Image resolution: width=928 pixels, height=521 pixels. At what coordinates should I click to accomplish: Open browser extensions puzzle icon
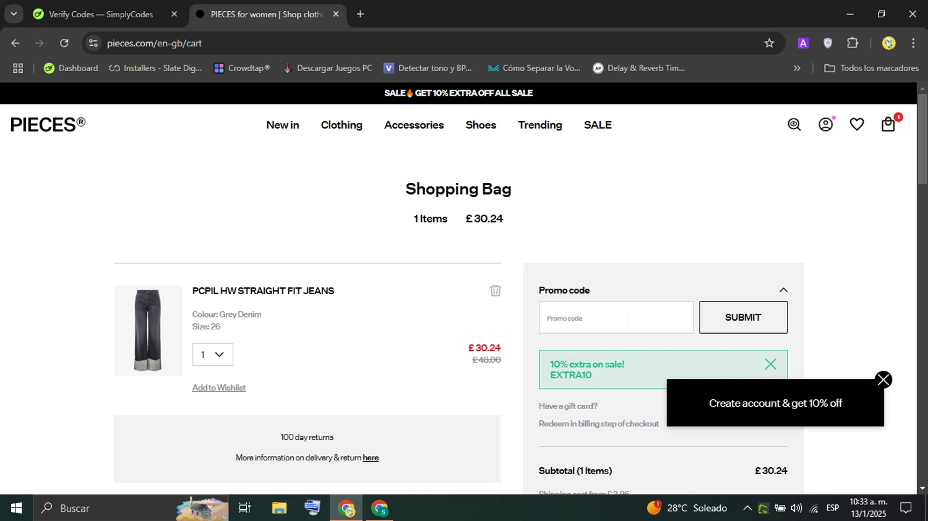853,43
